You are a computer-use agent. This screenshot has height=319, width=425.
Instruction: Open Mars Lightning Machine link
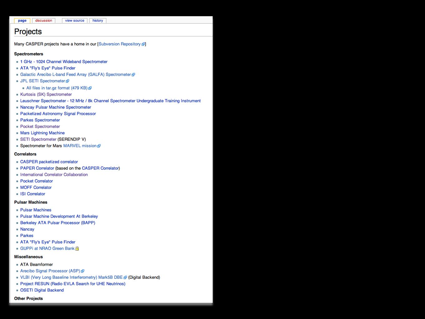[42, 133]
